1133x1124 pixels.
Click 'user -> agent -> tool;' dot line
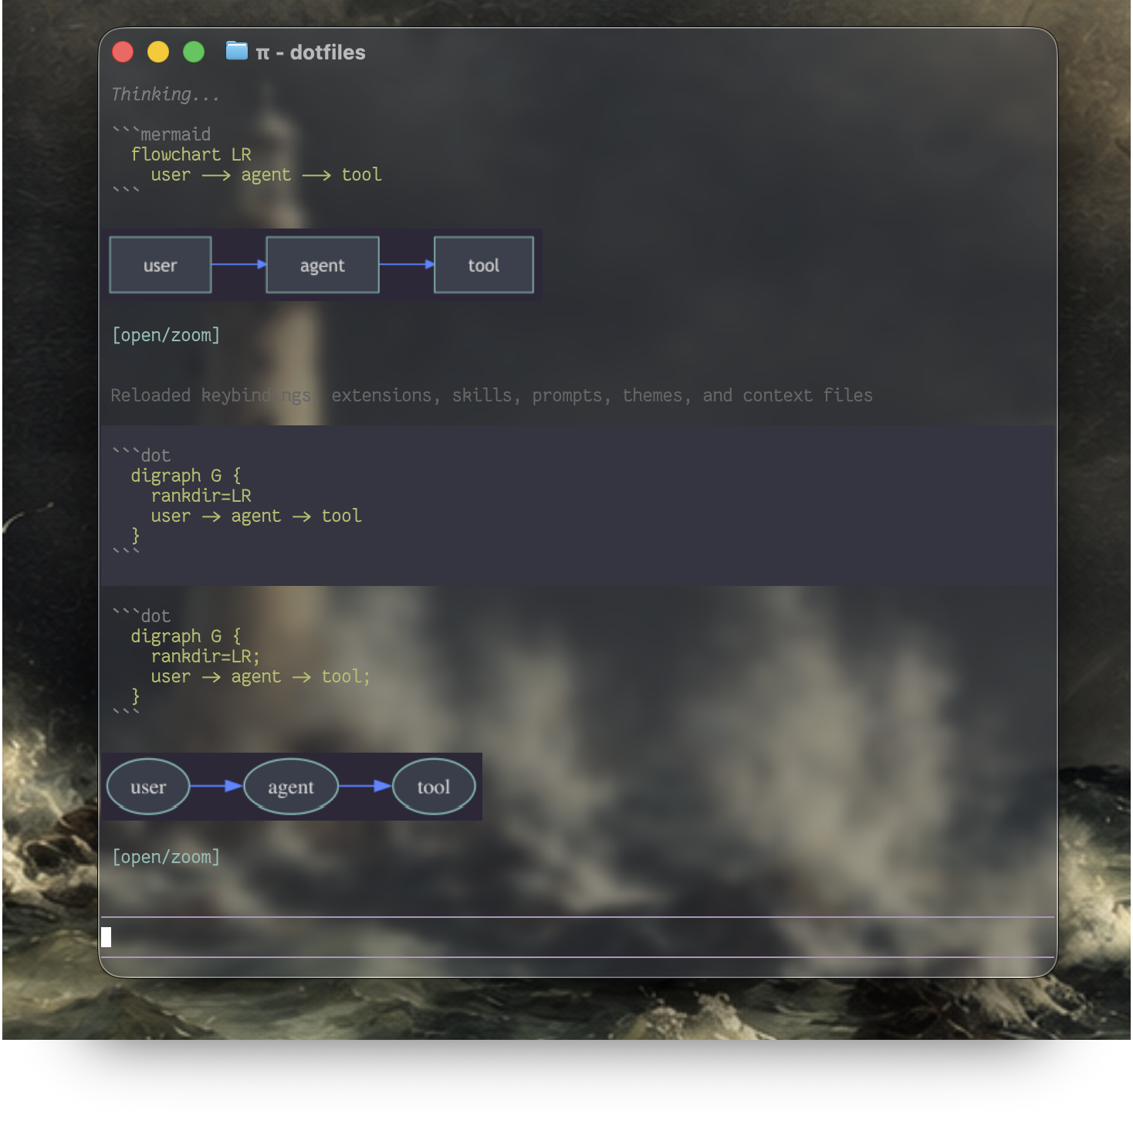coord(261,676)
